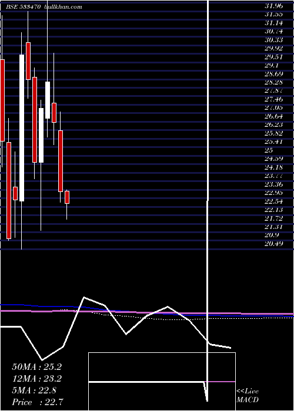Click the 26.23 price axis label
The image size is (294, 411).
[273, 124]
